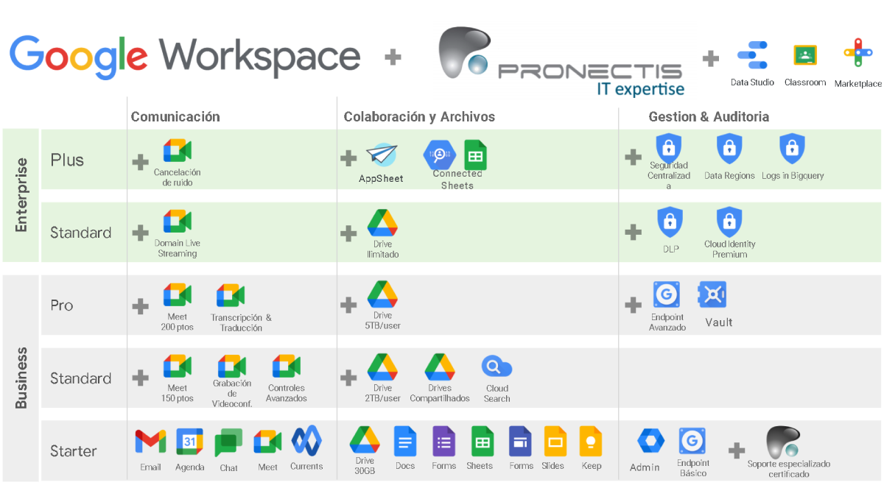The height and width of the screenshot is (488, 884).
Task: Open the Soporte especializado certificado icon
Action: [782, 442]
